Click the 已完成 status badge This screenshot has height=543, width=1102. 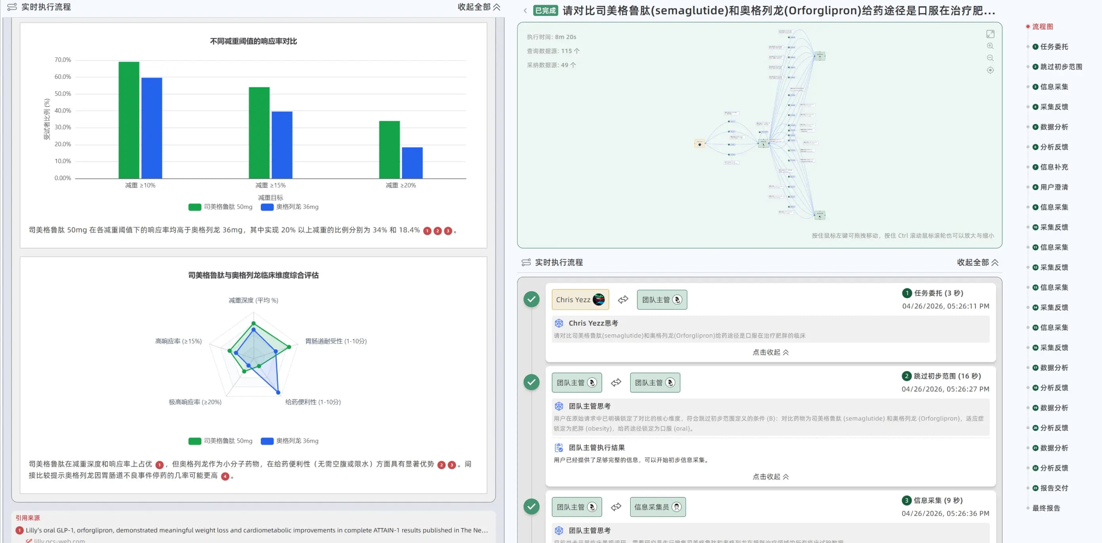[x=545, y=11]
